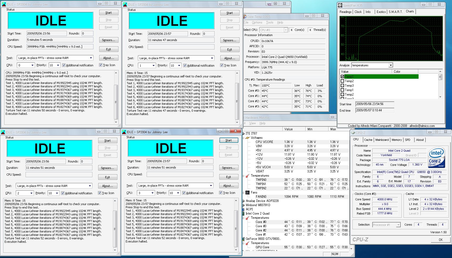Open the Memory tab in CPU-Z
Image resolution: width=452 pixels, height=258 pixels.
pos(396,140)
